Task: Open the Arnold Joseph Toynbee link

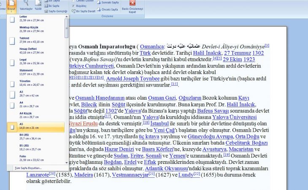Action: 133,79
